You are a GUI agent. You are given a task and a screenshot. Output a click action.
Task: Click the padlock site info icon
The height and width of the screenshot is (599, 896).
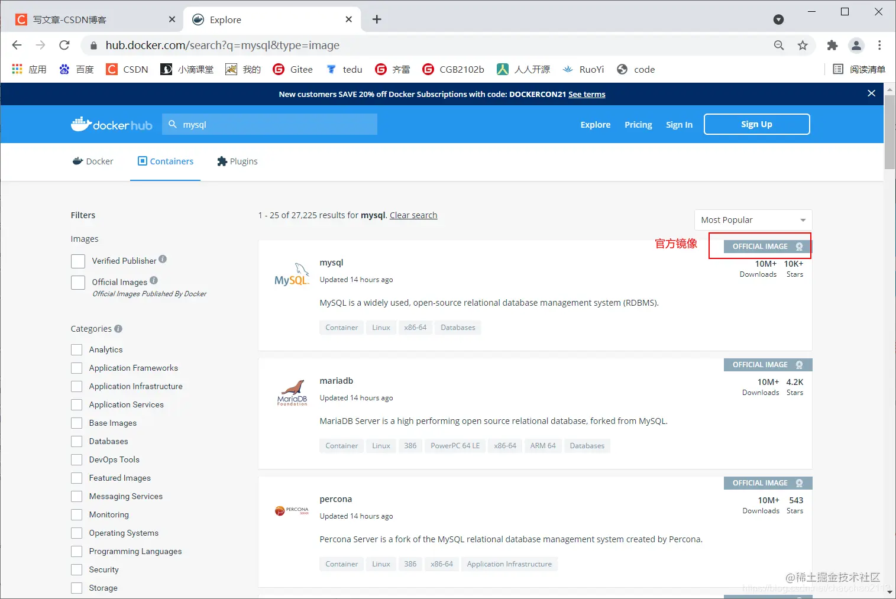tap(93, 46)
